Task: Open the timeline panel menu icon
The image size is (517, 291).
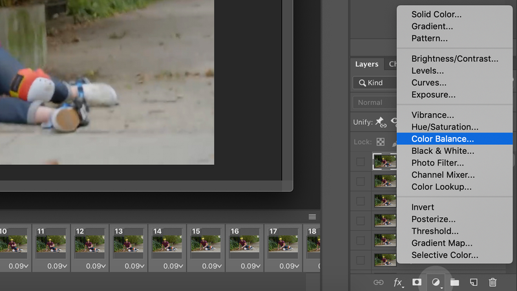Action: [x=312, y=217]
